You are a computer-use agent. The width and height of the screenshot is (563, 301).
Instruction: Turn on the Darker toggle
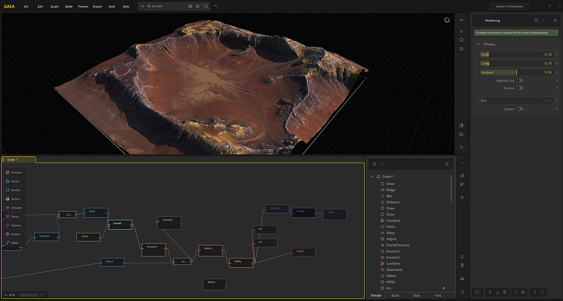point(519,109)
